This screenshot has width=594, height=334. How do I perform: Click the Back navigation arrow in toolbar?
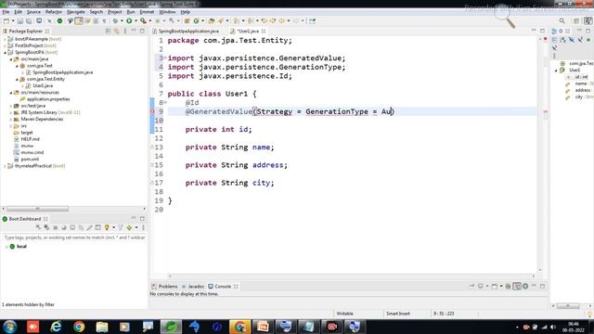click(281, 21)
